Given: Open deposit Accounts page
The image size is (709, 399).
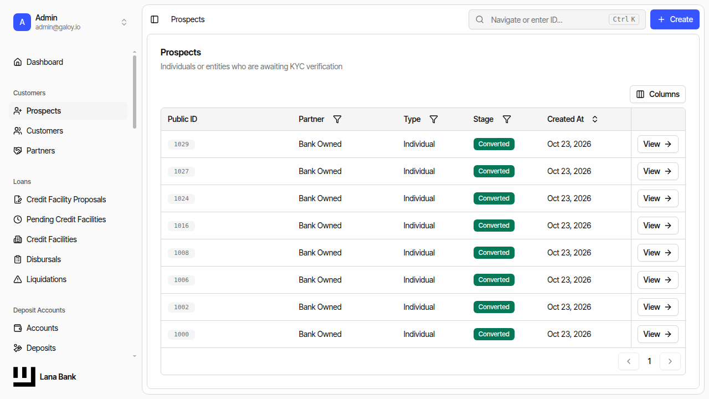Looking at the screenshot, I should (69, 328).
